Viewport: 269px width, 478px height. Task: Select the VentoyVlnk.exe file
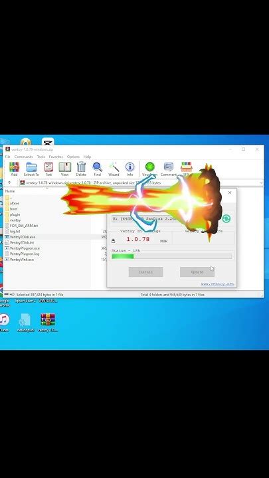click(x=19, y=260)
